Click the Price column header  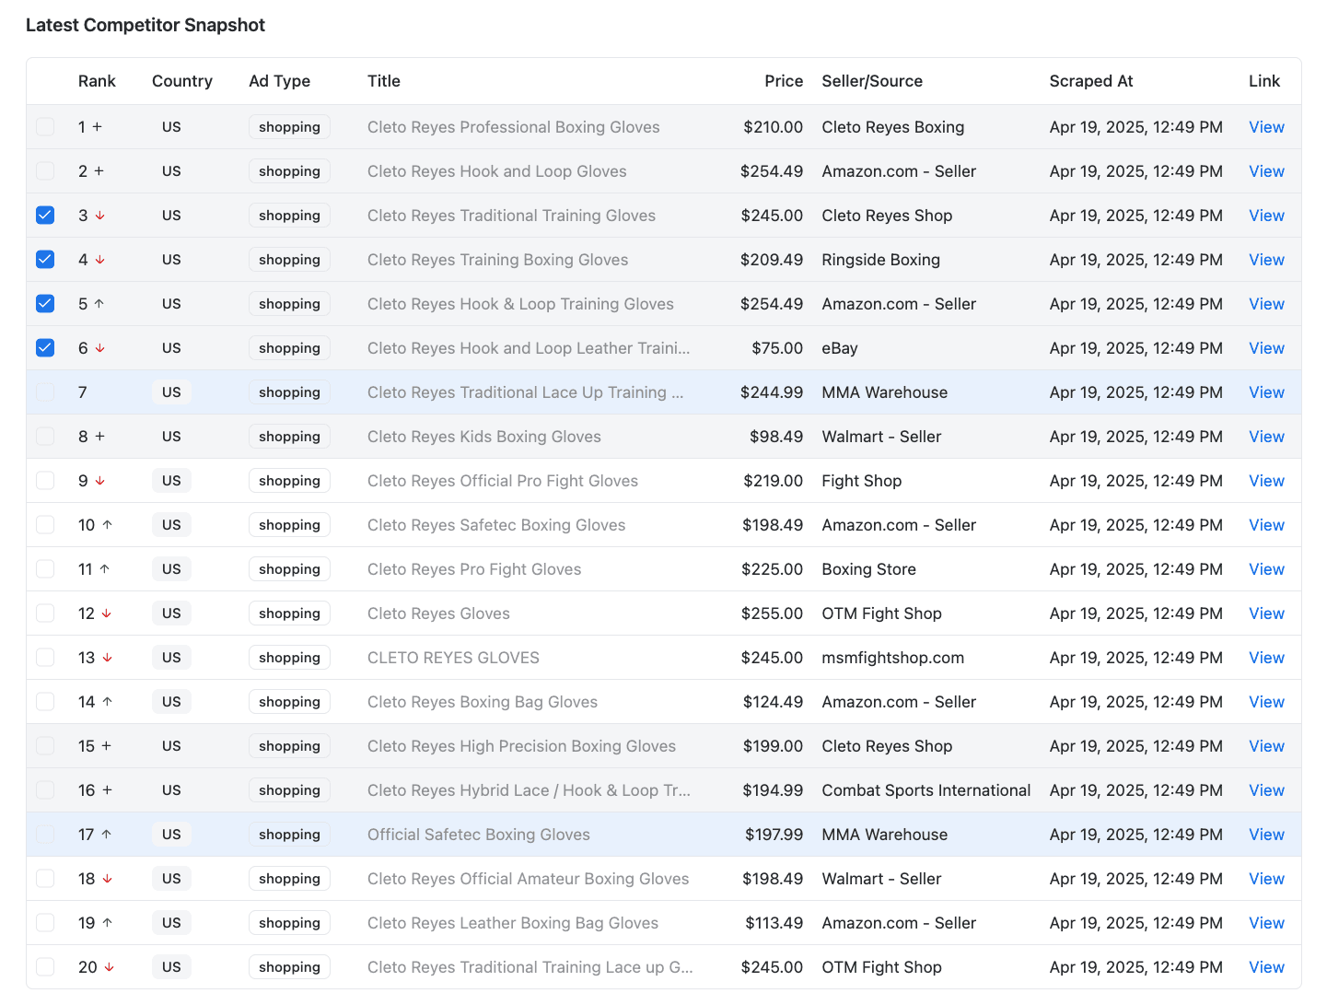784,81
